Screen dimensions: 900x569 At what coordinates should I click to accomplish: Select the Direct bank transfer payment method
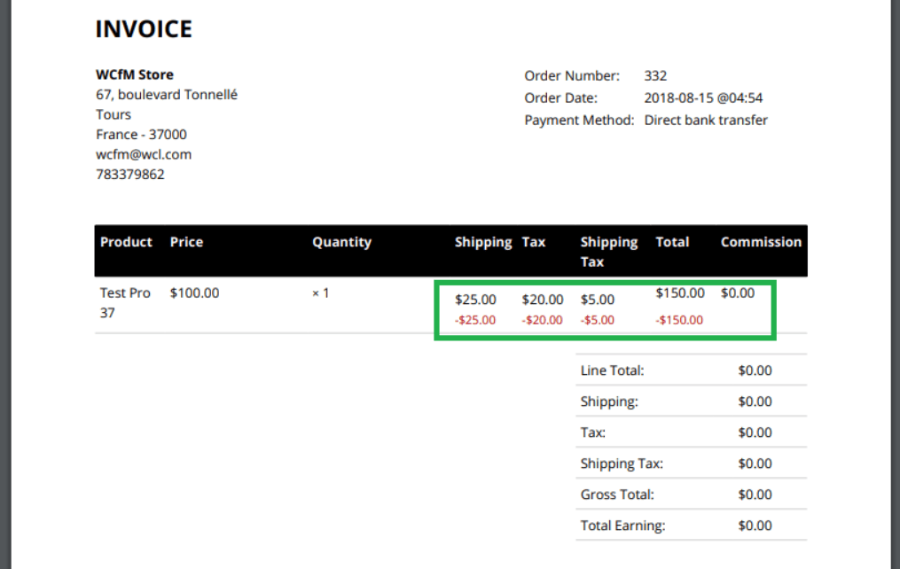706,120
